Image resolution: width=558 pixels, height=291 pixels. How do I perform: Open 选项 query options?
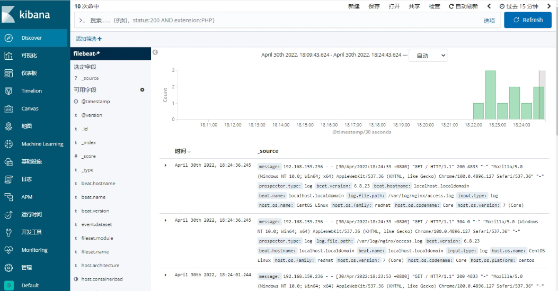489,21
